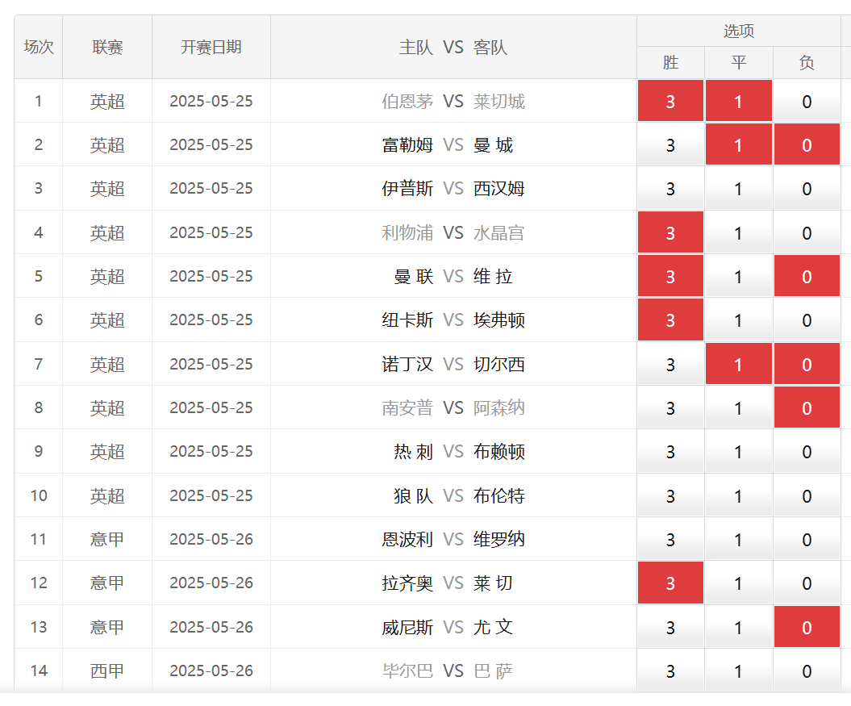Deselect win (3) for 利物浦 VS 水晶宫
The height and width of the screenshot is (706, 851).
pyautogui.click(x=670, y=232)
